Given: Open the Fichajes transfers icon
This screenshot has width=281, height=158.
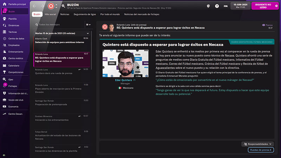Looking at the screenshot, I should pyautogui.click(x=5, y=86).
